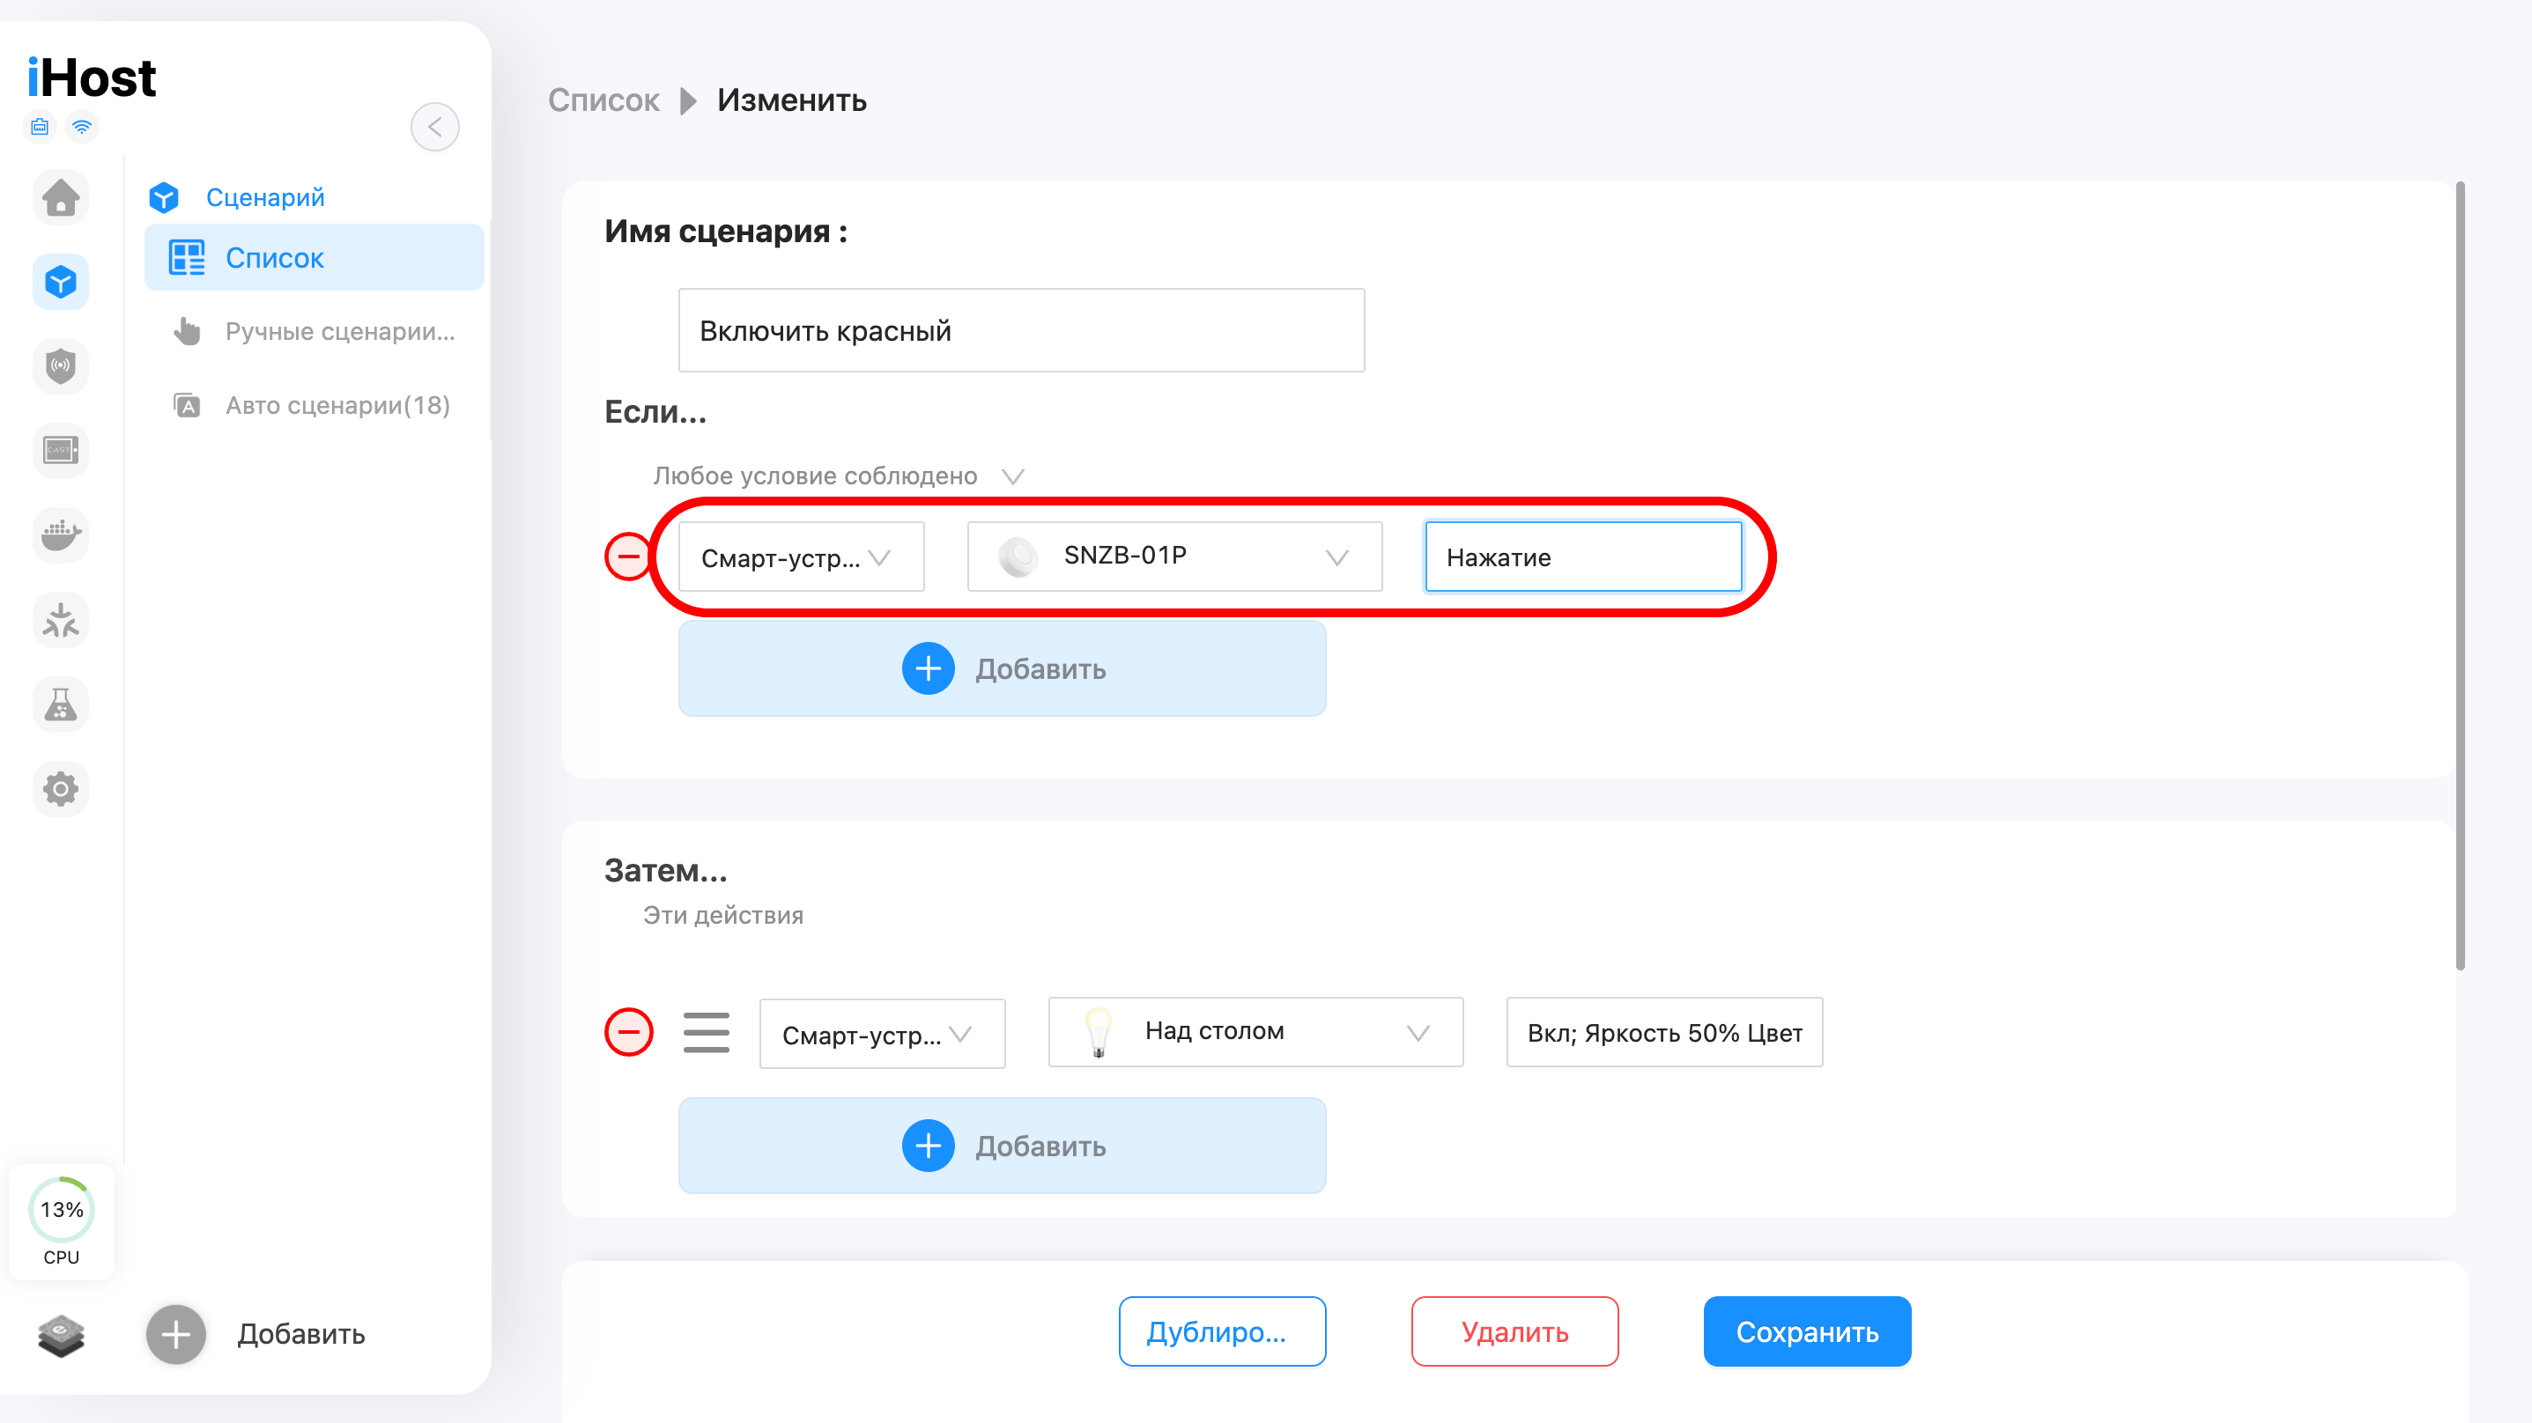Remove the SNZB-01P condition with the minus icon
The image size is (2532, 1423).
pyautogui.click(x=628, y=557)
